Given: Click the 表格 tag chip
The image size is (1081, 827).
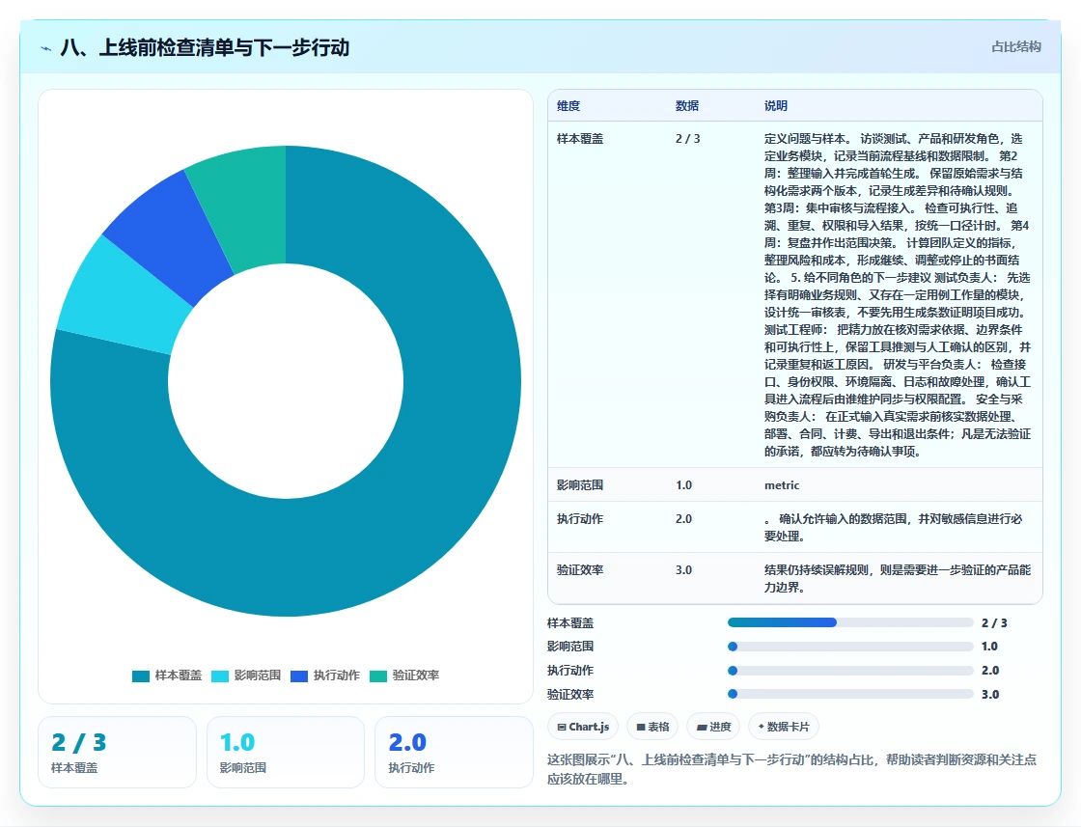Looking at the screenshot, I should click(x=652, y=727).
